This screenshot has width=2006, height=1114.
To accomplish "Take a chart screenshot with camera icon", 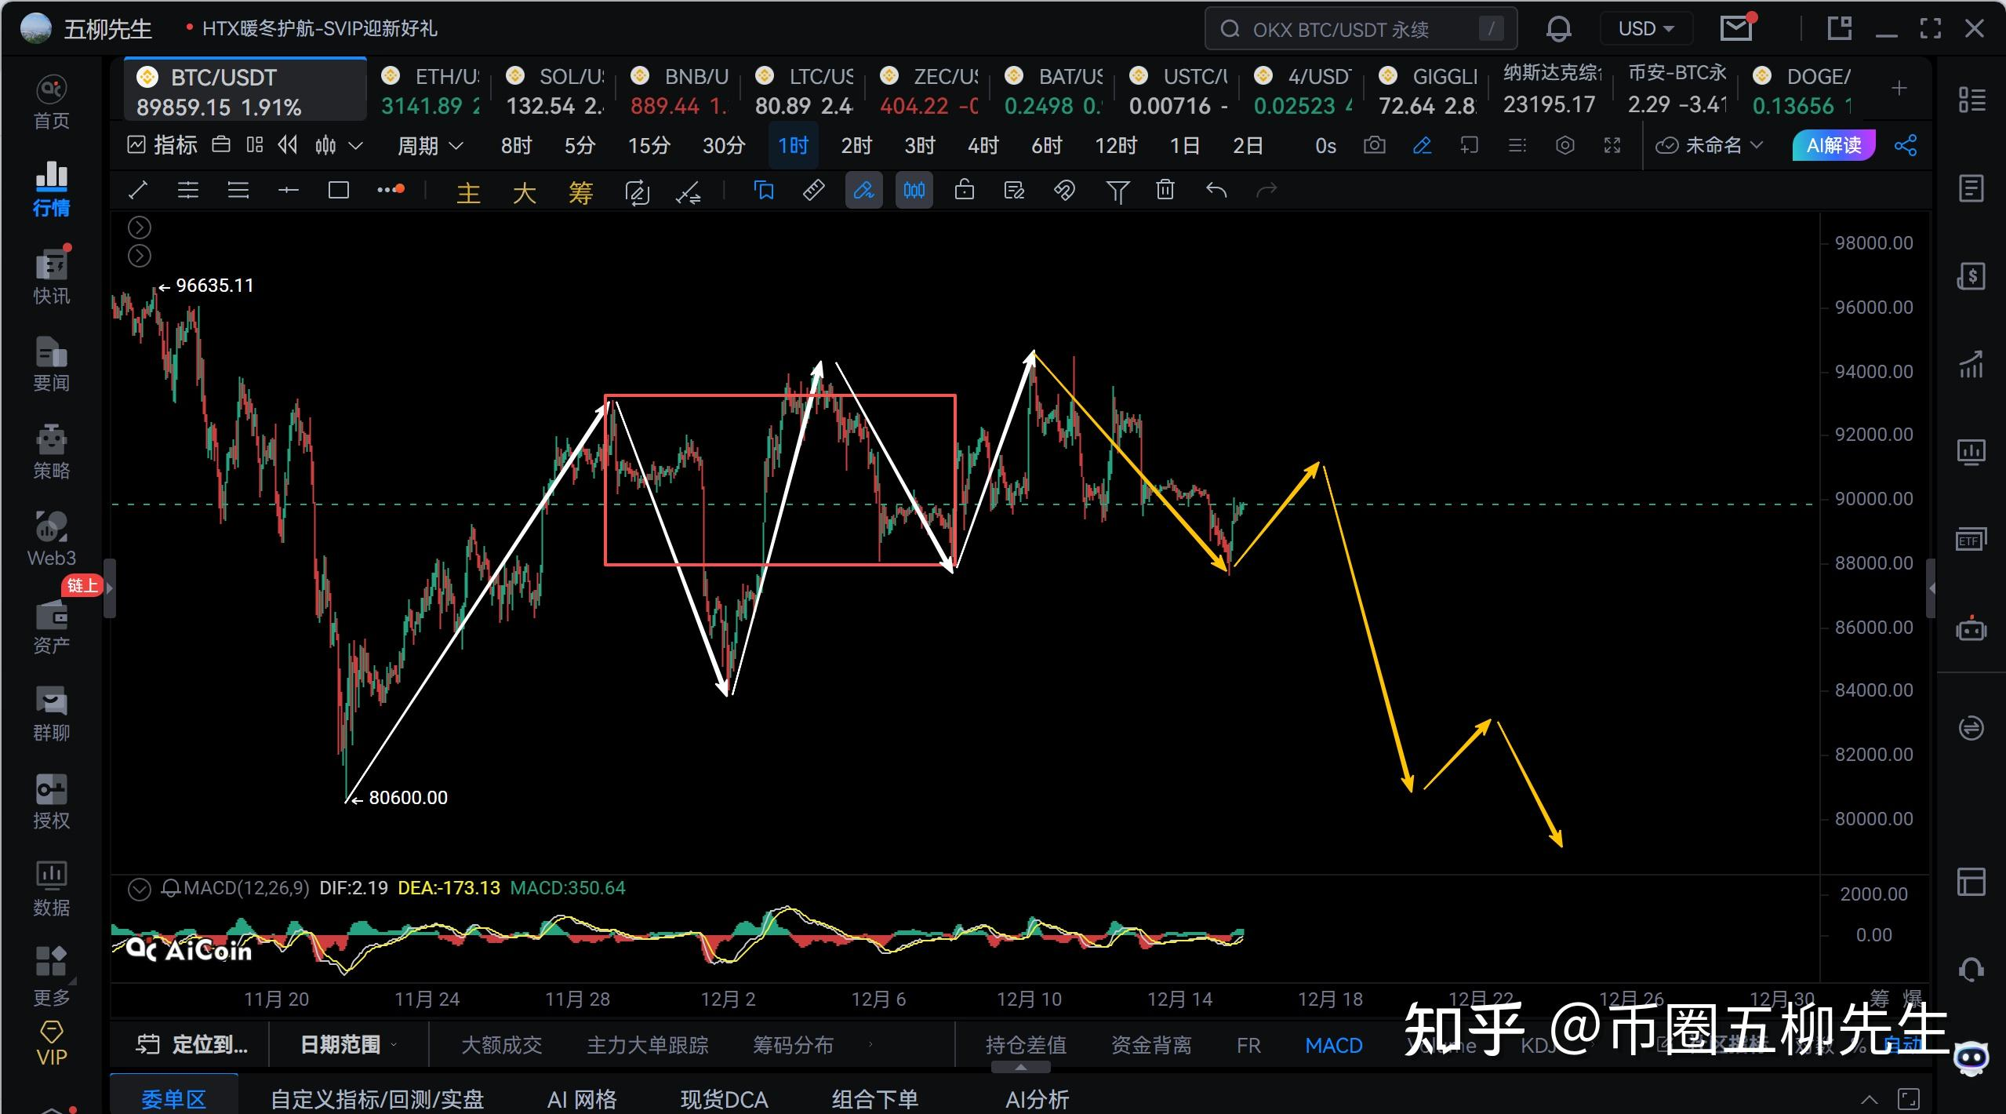I will click(1374, 146).
